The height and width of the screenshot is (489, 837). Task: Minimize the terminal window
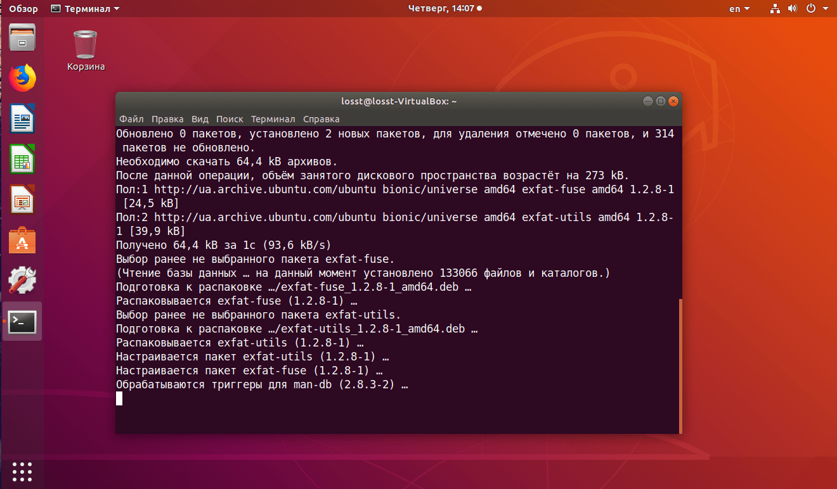pos(647,101)
